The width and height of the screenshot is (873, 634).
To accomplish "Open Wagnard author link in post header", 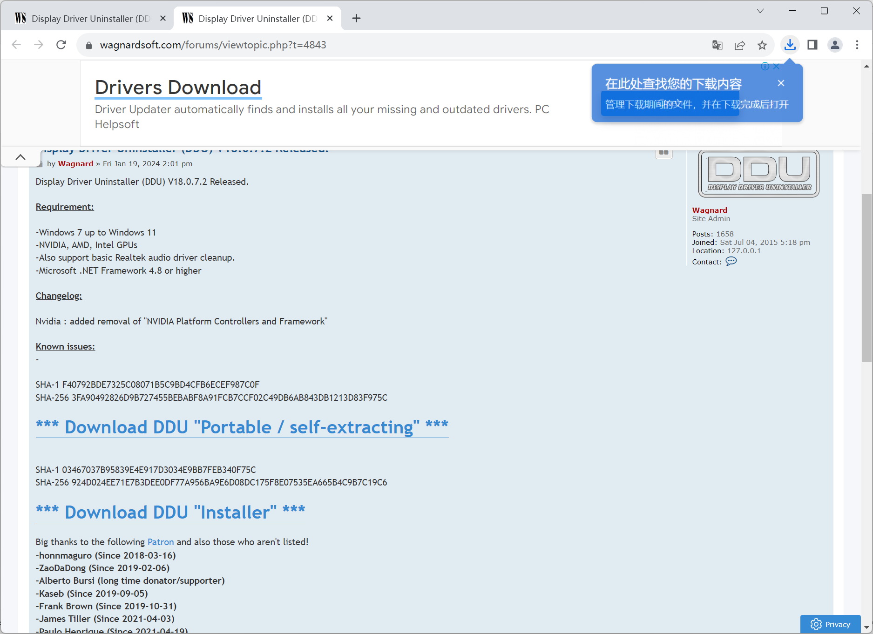I will [75, 164].
